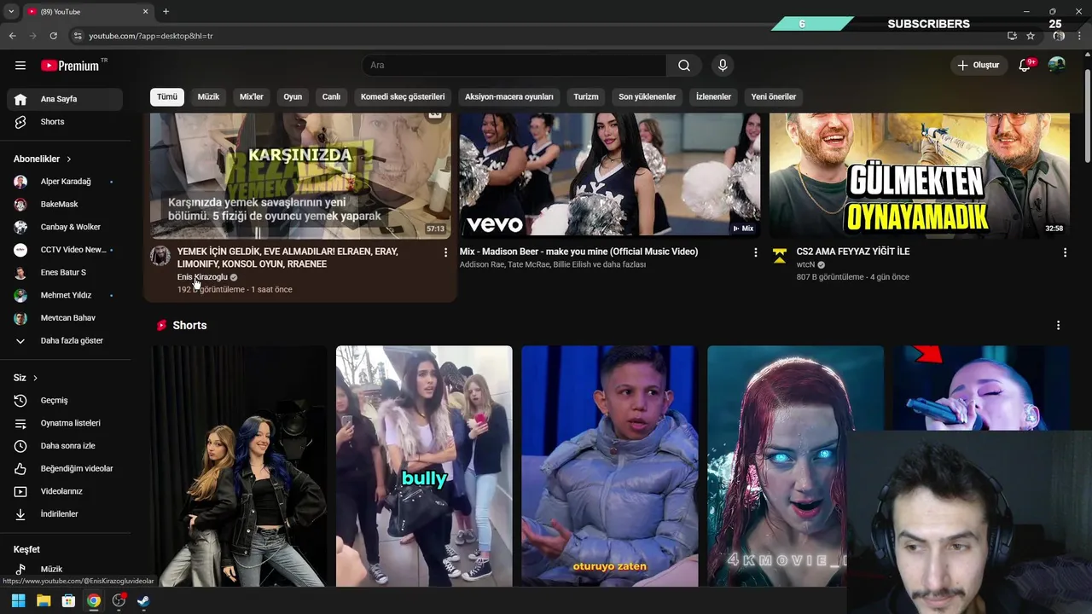The image size is (1092, 614).
Task: Play the Madison Beer mix thumbnail
Action: (610, 176)
